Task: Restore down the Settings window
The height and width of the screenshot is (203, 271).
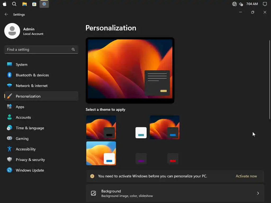Action: point(253,12)
